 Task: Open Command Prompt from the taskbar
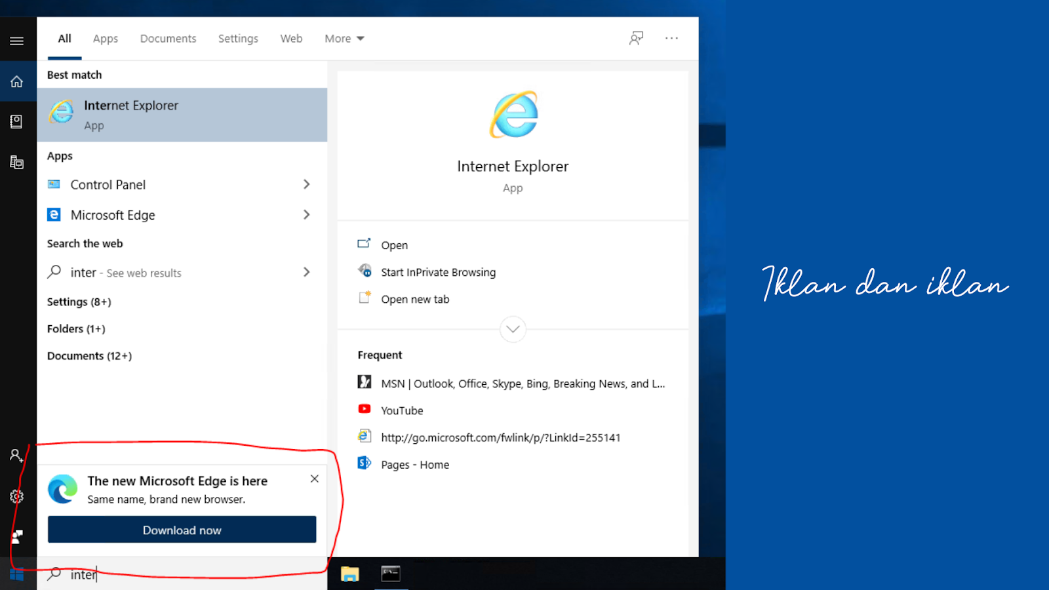tap(391, 574)
